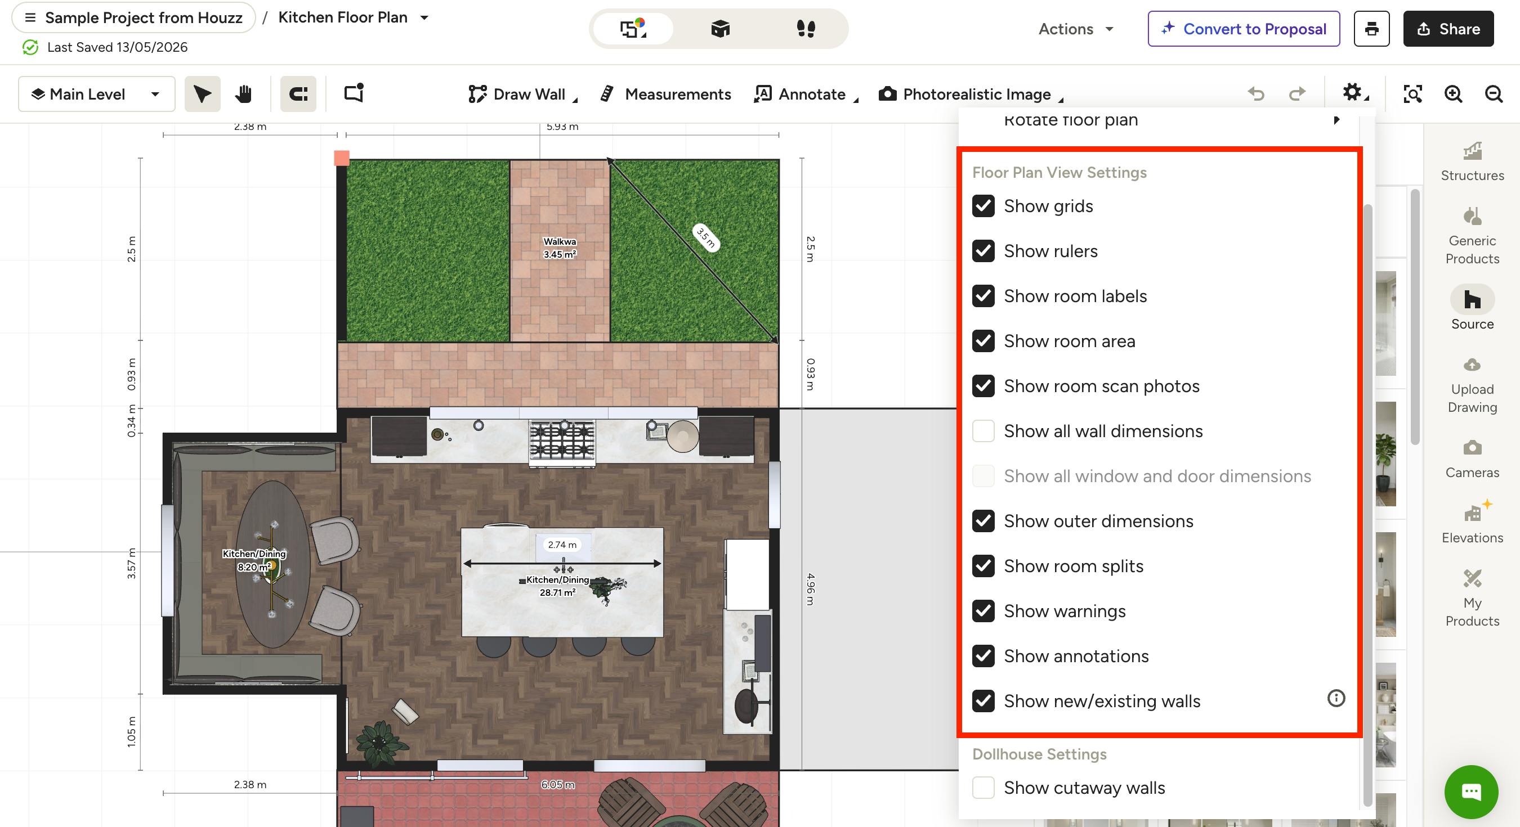Expand the Rotate floor plan submenu
Image resolution: width=1520 pixels, height=827 pixels.
point(1336,120)
